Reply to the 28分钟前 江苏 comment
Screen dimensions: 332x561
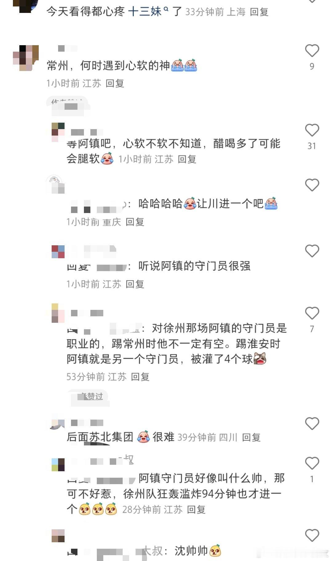tap(196, 510)
